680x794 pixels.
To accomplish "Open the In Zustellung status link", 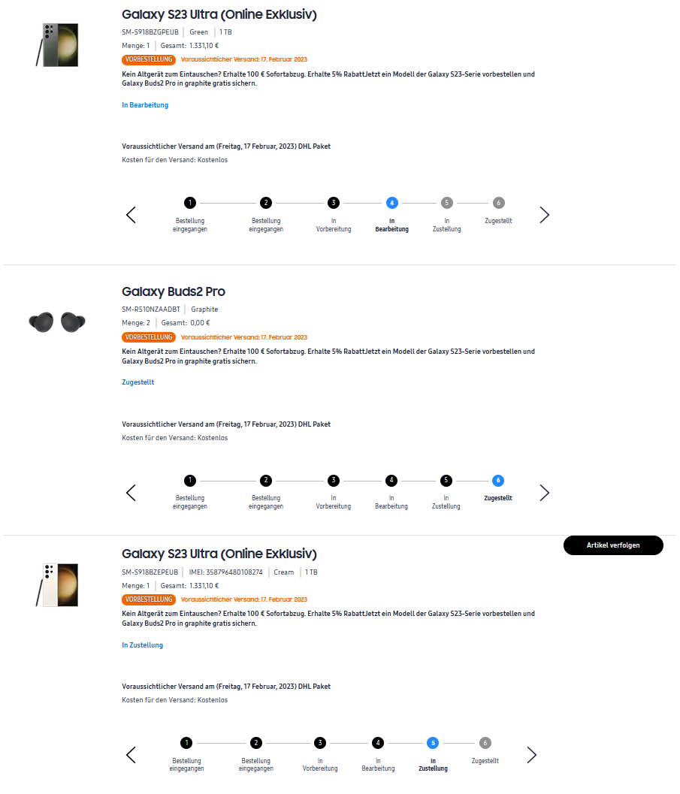I will click(142, 645).
